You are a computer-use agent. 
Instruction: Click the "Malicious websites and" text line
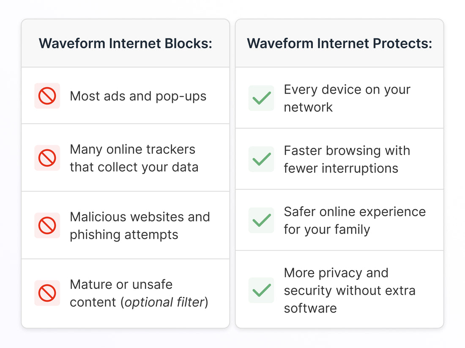(140, 217)
